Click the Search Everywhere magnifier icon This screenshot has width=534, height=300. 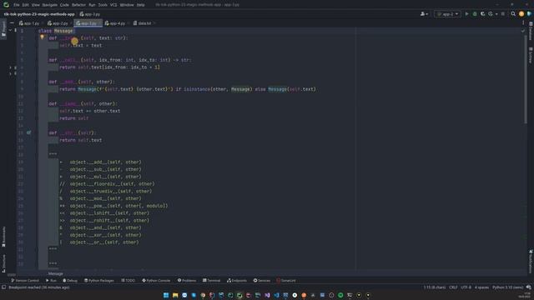coord(513,14)
